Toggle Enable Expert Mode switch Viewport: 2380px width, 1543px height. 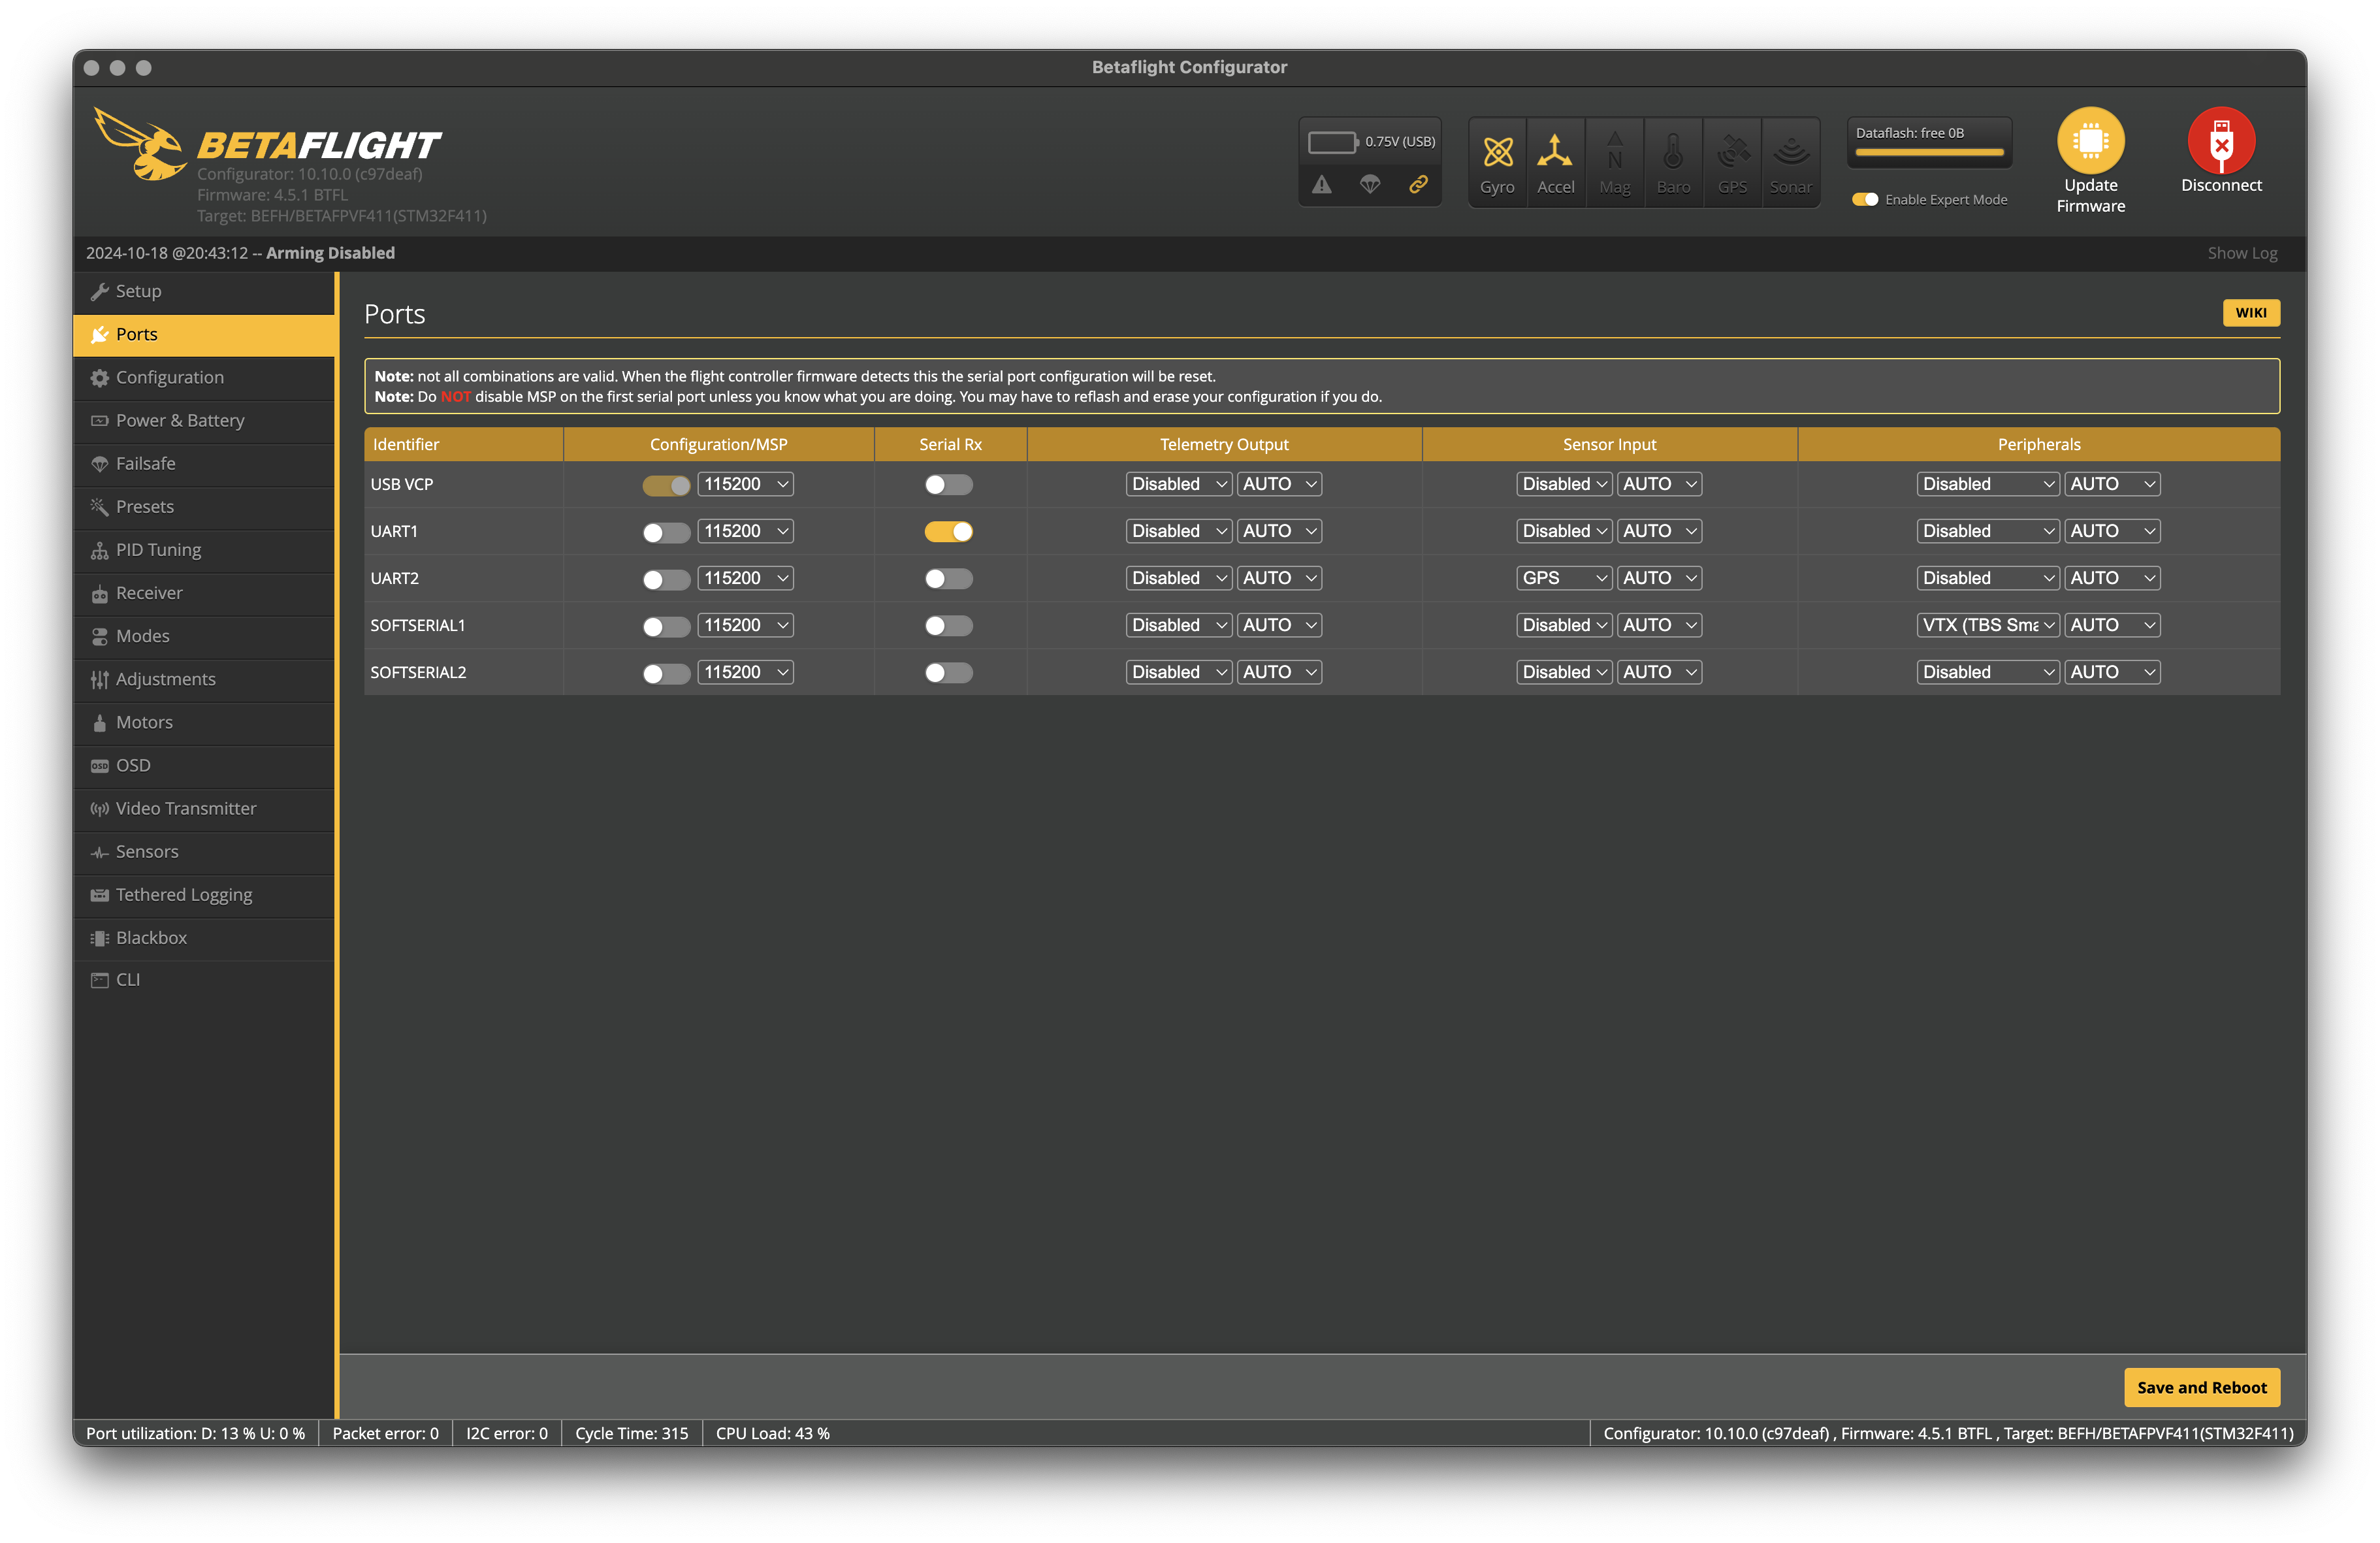(1864, 199)
